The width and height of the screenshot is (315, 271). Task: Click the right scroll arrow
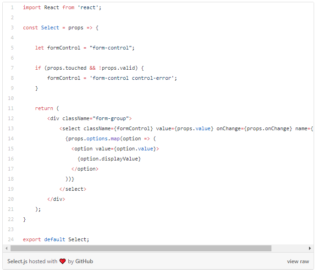click(x=310, y=248)
